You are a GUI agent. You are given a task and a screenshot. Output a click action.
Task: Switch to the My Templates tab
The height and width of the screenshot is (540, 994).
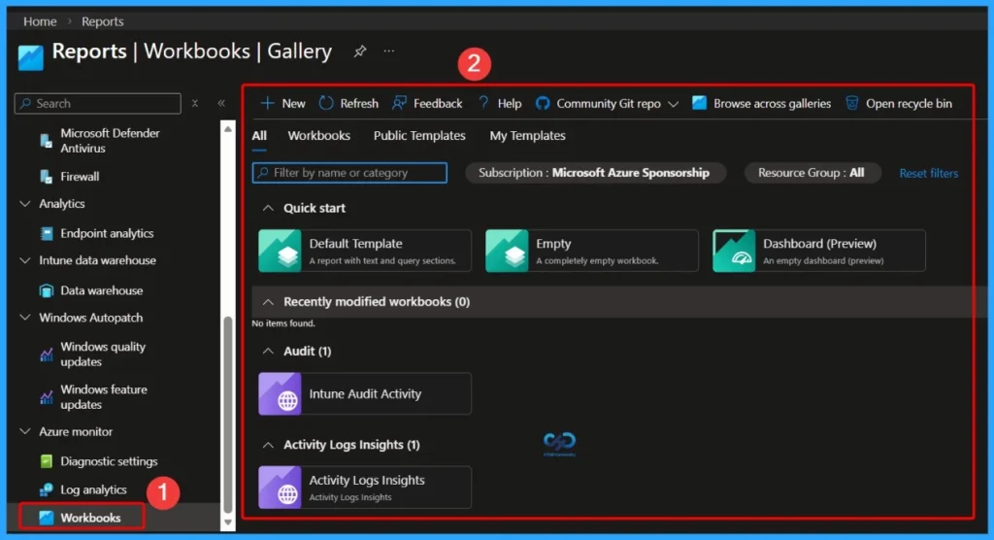coord(527,136)
